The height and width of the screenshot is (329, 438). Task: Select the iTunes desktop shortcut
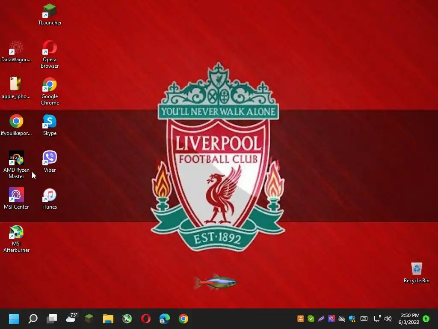click(x=50, y=199)
